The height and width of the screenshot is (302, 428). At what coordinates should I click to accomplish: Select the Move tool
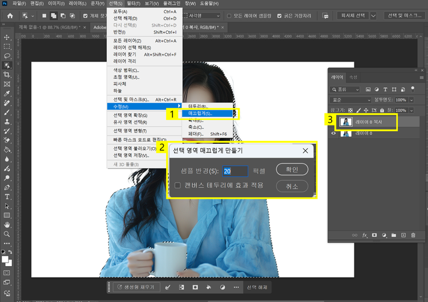pyautogui.click(x=7, y=38)
